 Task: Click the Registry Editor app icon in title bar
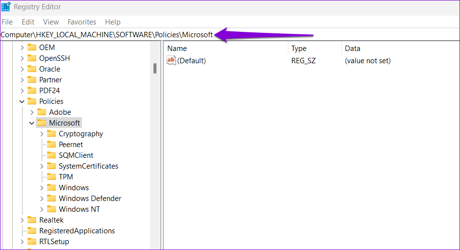click(6, 7)
